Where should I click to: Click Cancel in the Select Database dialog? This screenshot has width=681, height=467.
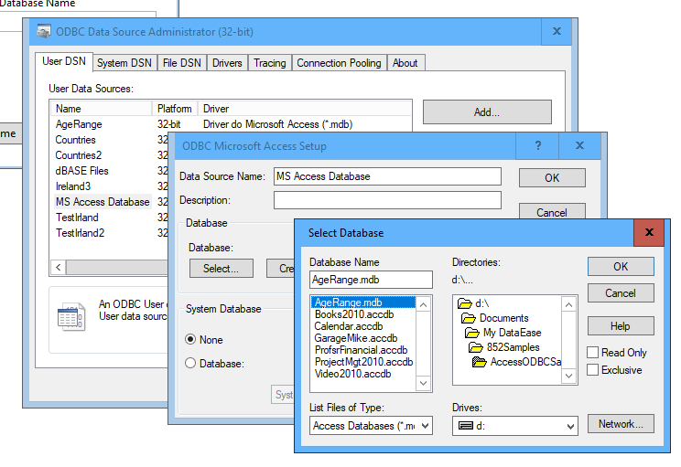tap(621, 293)
